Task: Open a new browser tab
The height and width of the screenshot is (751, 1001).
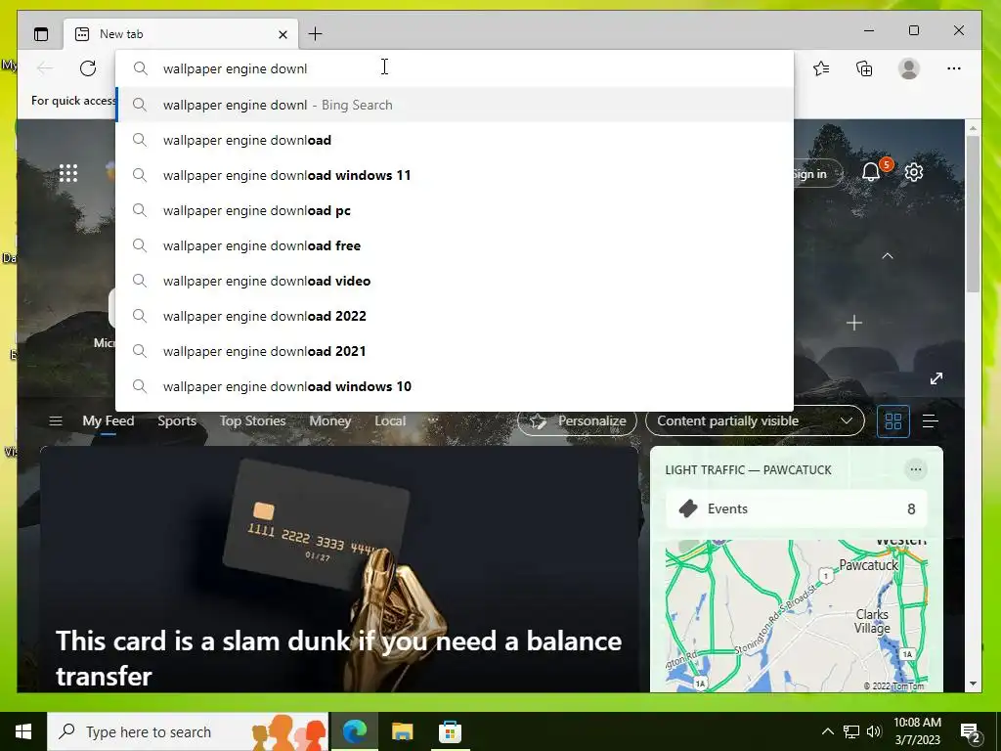Action: pyautogui.click(x=316, y=34)
